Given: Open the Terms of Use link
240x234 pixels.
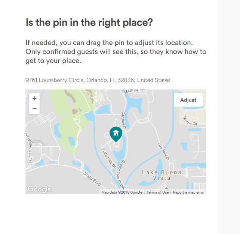Looking at the screenshot, I should pyautogui.click(x=157, y=192).
